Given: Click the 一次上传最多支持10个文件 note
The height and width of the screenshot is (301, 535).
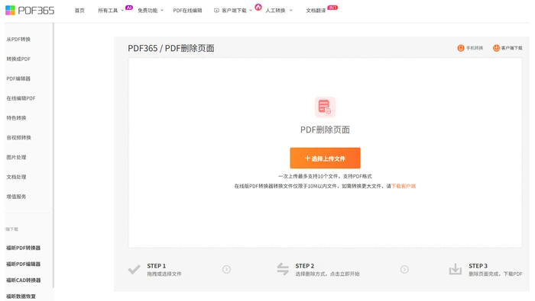Looking at the screenshot, I should click(325, 176).
